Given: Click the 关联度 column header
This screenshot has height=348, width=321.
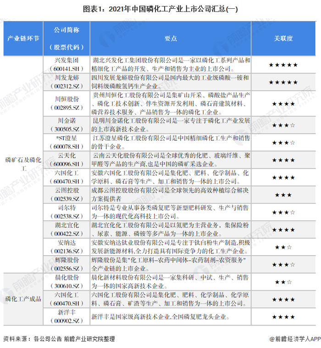Looking at the screenshot, I should [283, 39].
